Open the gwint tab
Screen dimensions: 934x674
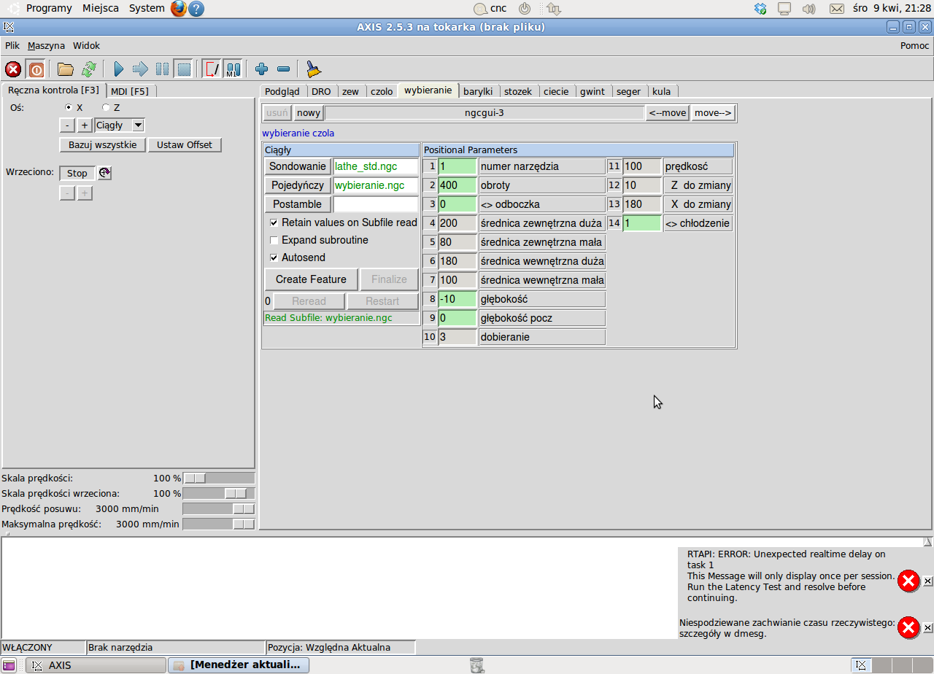tap(593, 91)
